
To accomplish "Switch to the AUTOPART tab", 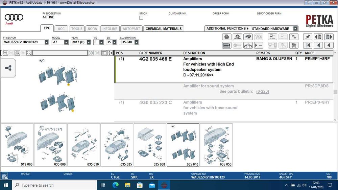I will pyautogui.click(x=131, y=29).
